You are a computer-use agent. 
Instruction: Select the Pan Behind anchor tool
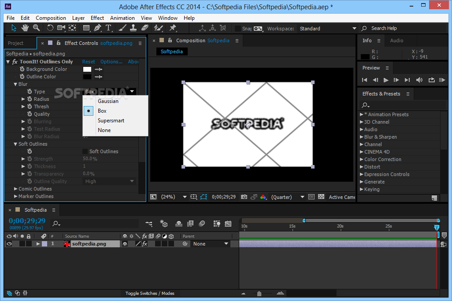(x=72, y=28)
